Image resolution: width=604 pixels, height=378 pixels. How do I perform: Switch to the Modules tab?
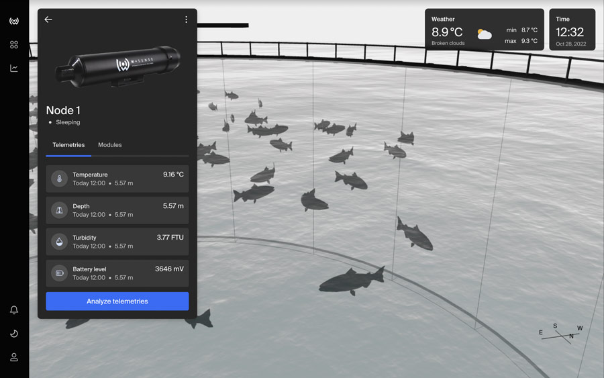(110, 145)
